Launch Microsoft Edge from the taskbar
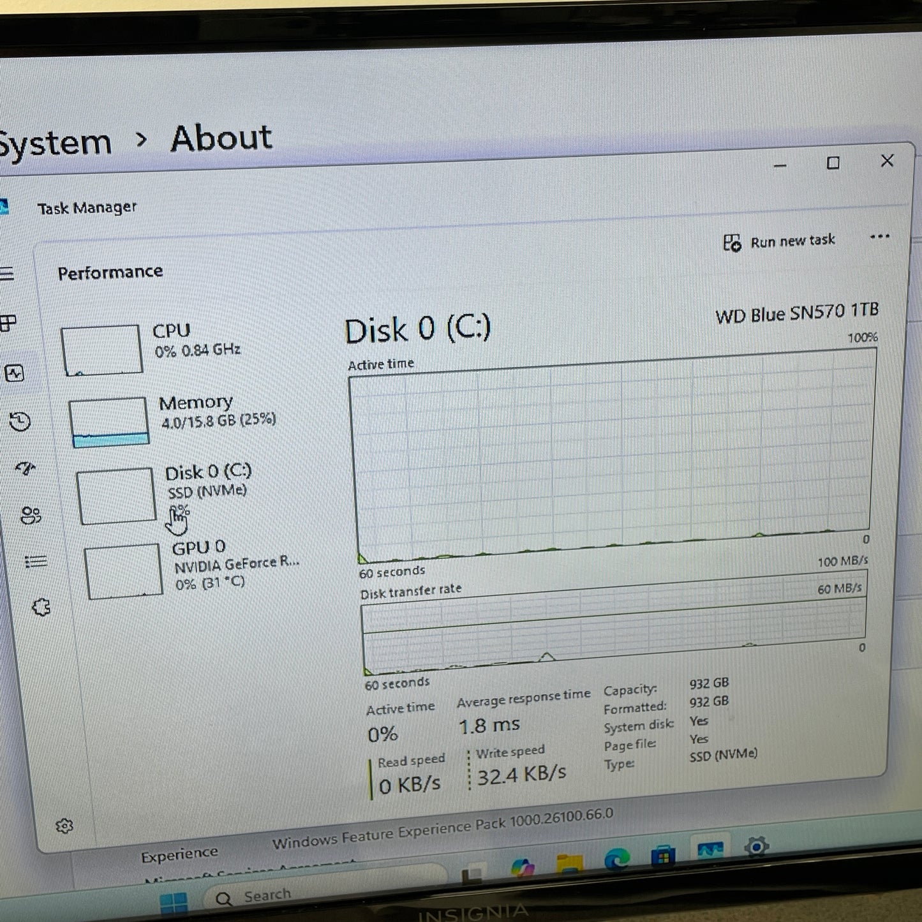 coord(617,860)
